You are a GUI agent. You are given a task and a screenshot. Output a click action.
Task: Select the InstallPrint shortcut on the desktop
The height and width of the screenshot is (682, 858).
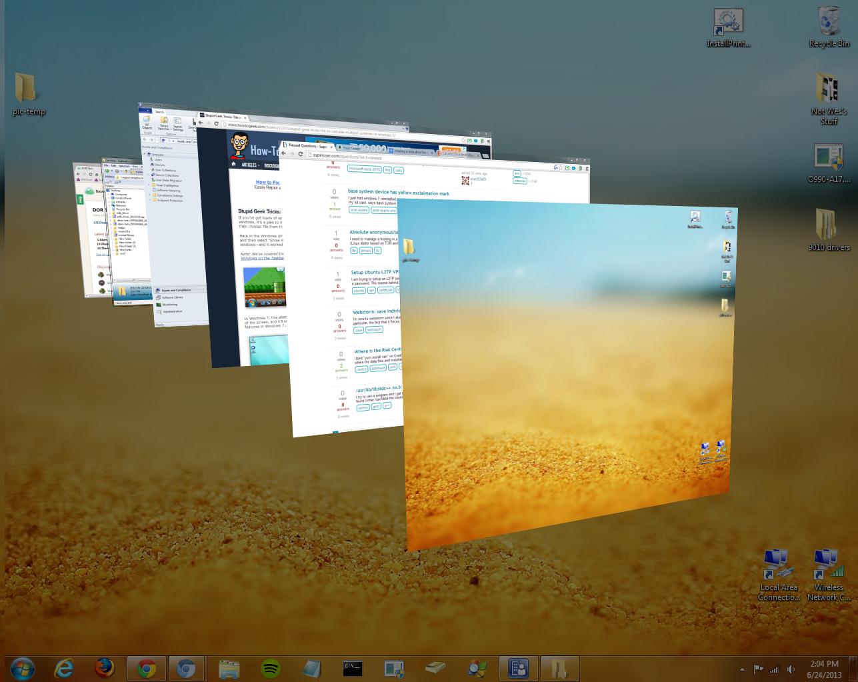(x=729, y=27)
